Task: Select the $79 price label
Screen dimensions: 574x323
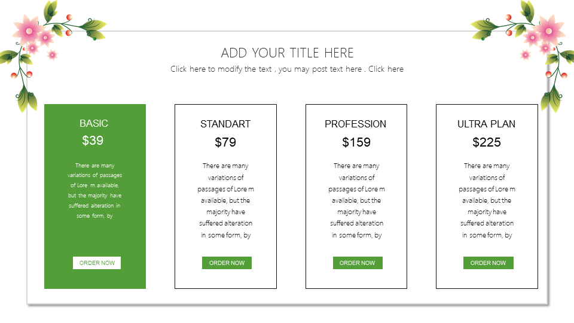Action: 225,142
